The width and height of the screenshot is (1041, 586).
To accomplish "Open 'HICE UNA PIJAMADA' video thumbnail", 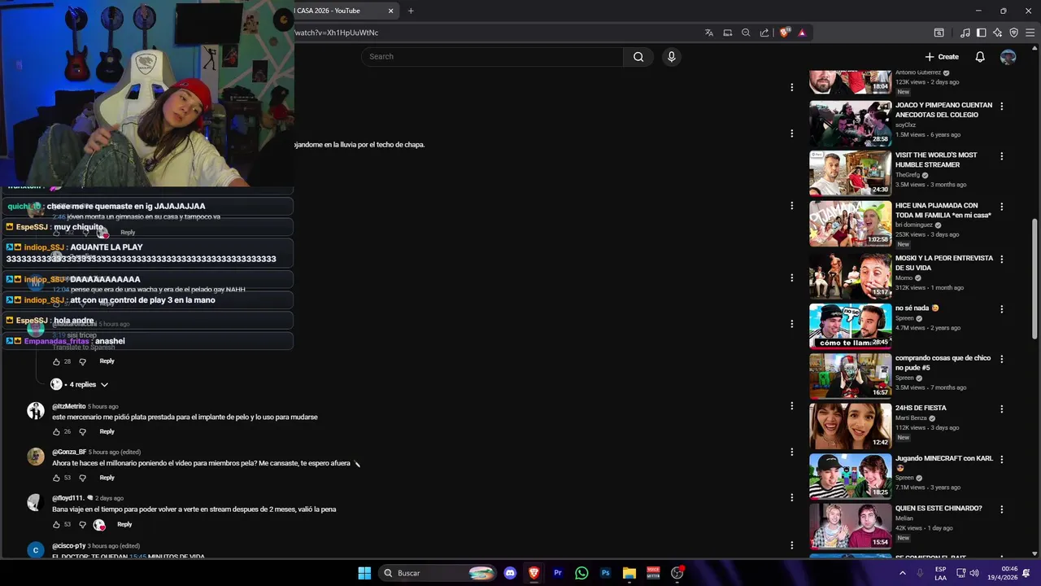I will point(850,224).
